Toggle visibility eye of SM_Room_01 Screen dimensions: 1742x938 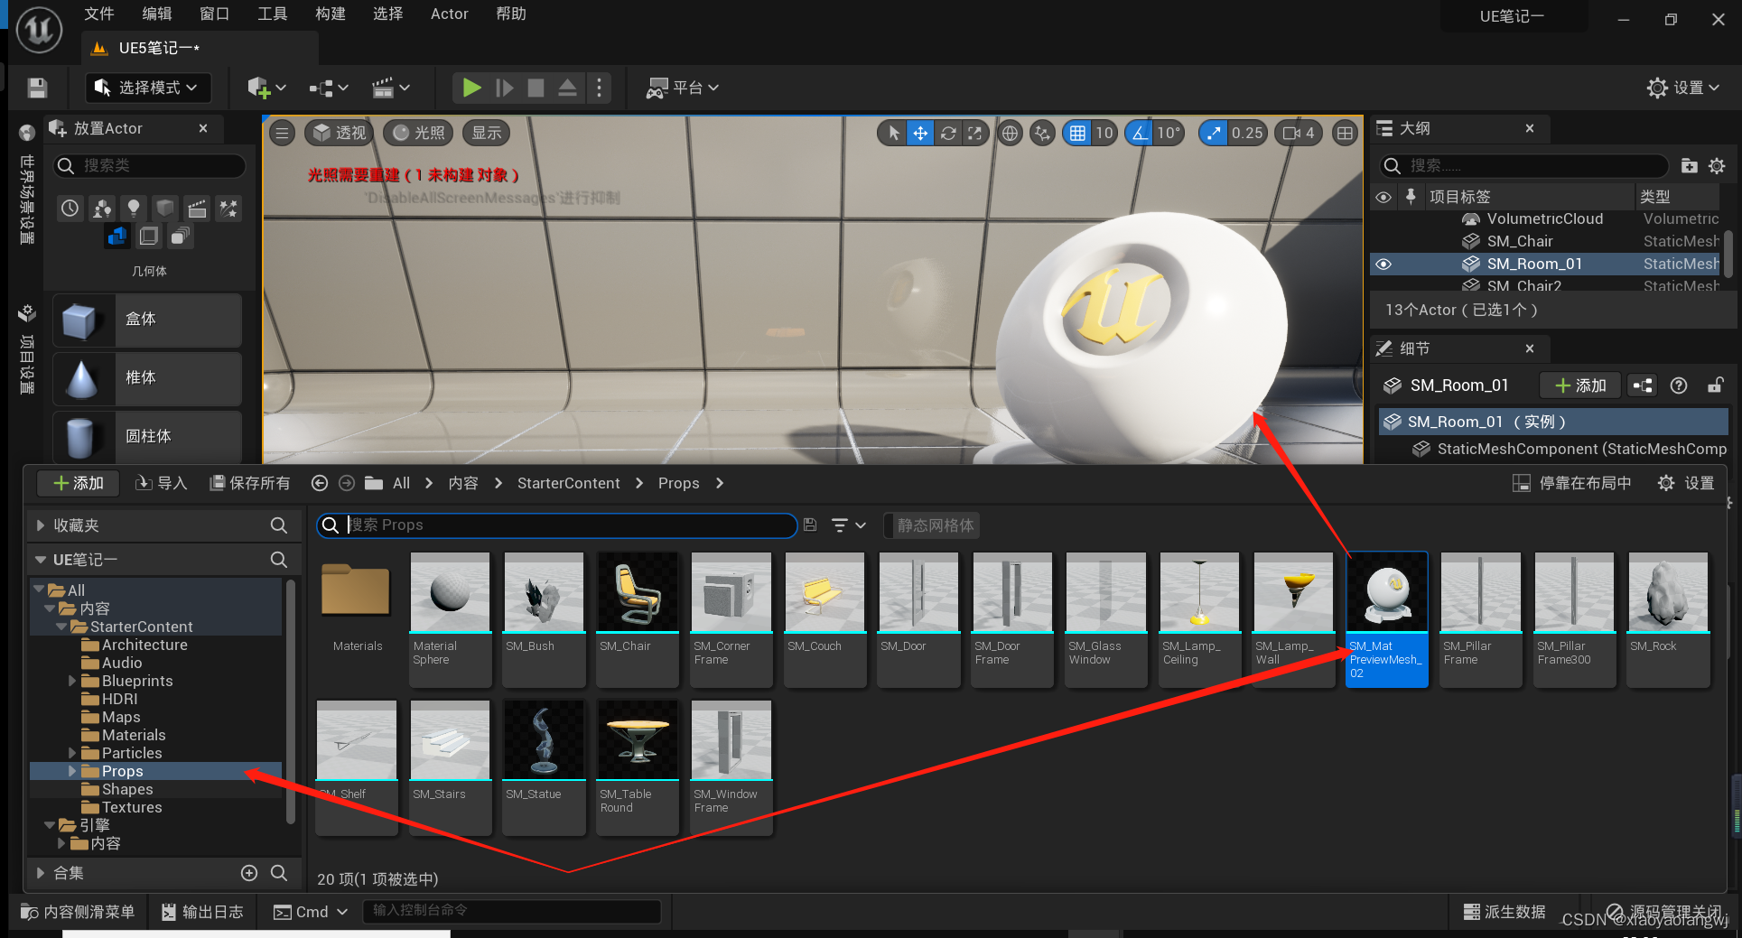[x=1383, y=265]
